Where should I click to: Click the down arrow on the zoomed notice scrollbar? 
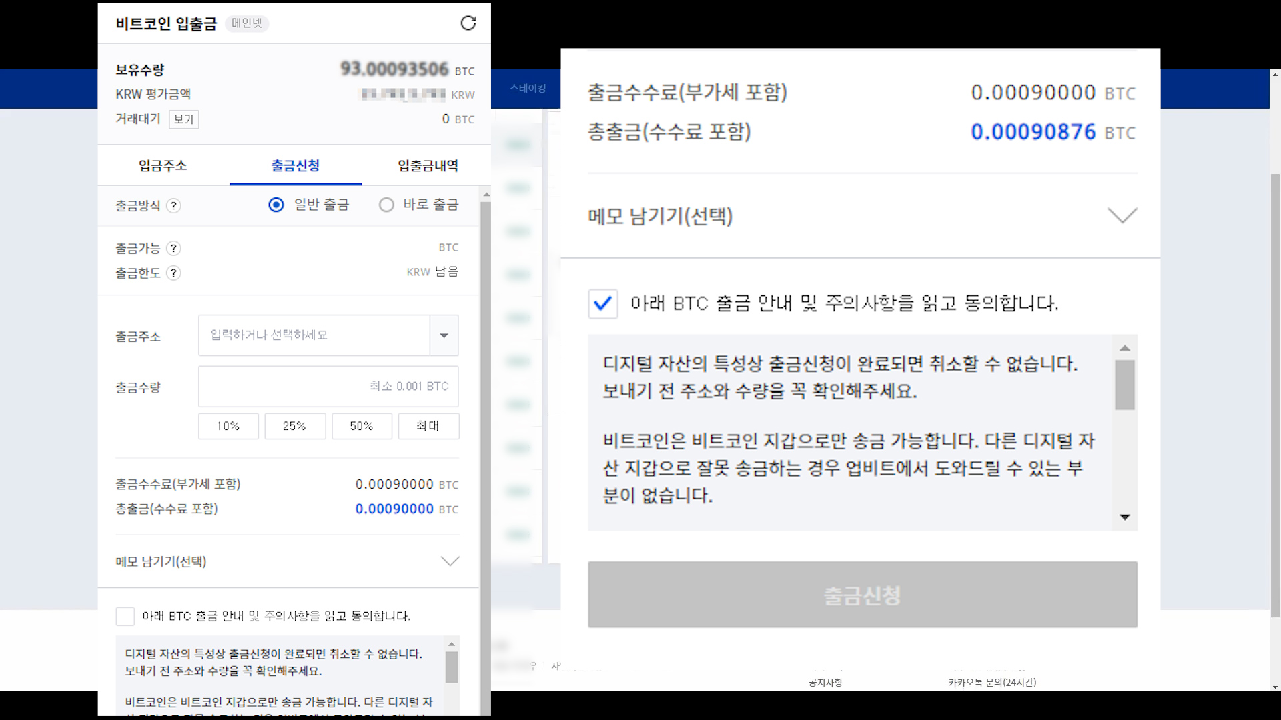pyautogui.click(x=1125, y=517)
